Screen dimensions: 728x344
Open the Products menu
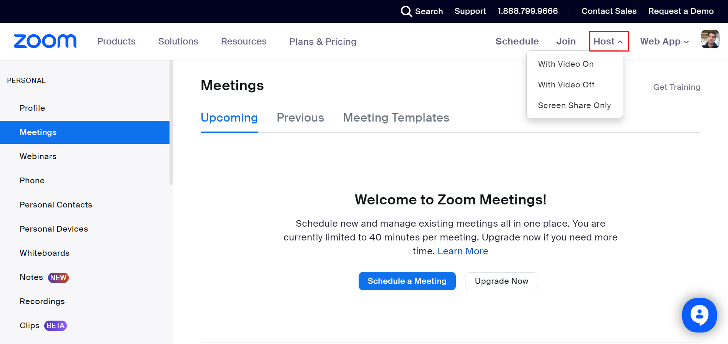tap(116, 41)
